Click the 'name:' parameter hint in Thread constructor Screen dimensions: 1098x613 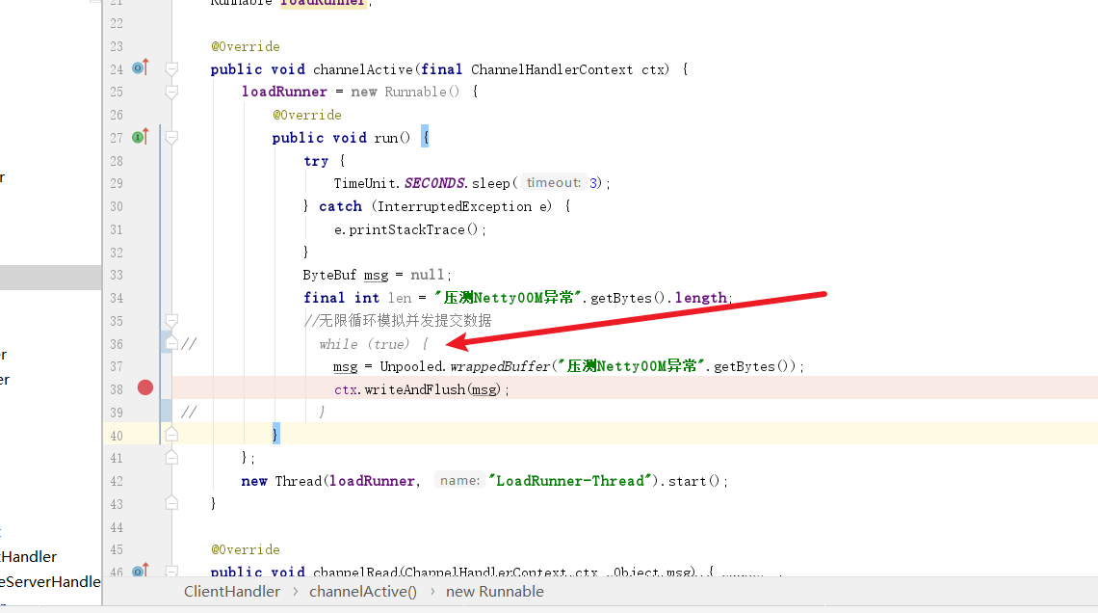[x=459, y=481]
